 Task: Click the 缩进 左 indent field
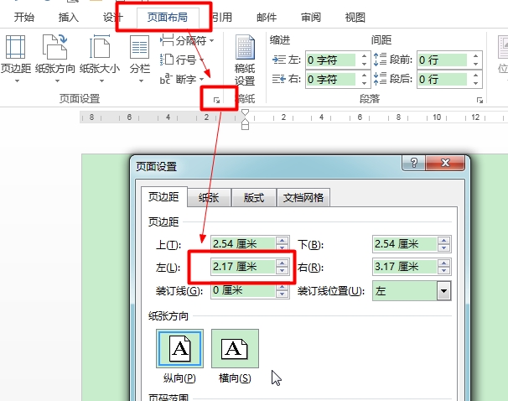(331, 60)
